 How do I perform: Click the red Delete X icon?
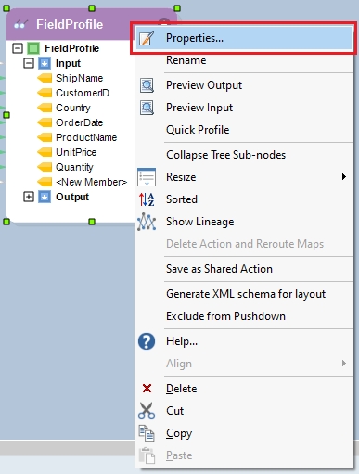click(147, 389)
